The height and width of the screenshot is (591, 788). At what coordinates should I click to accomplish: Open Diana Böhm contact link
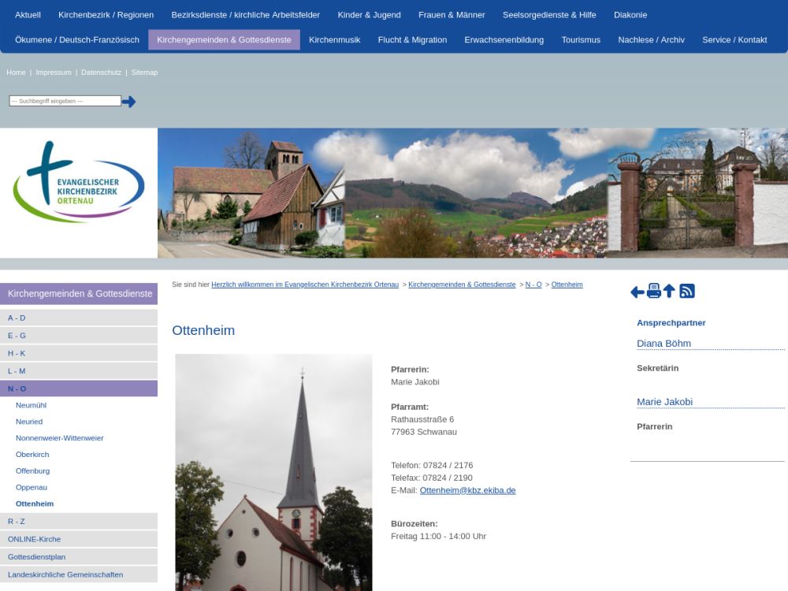pos(663,344)
